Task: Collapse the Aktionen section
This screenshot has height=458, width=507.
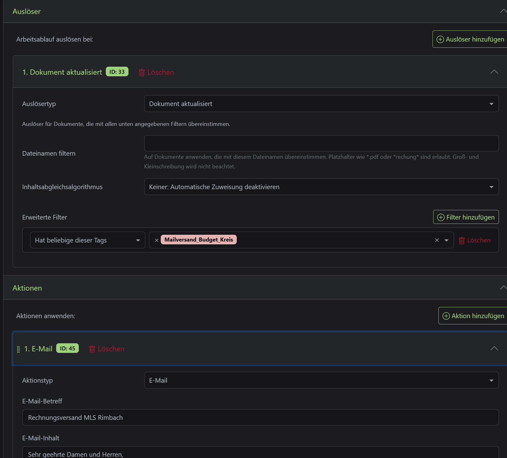Action: pos(503,288)
